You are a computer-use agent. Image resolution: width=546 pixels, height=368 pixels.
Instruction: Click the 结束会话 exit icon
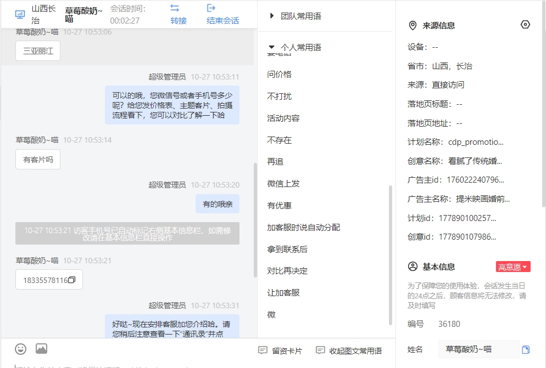tap(211, 8)
